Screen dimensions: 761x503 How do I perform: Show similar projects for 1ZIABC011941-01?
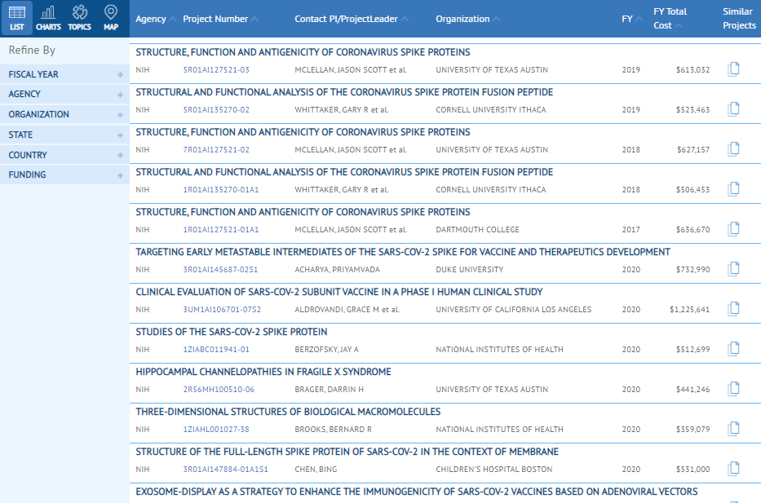[734, 349]
